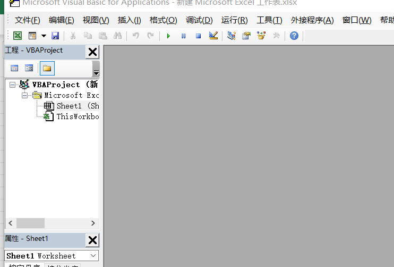Click the Cut scissors icon

pyautogui.click(x=73, y=36)
